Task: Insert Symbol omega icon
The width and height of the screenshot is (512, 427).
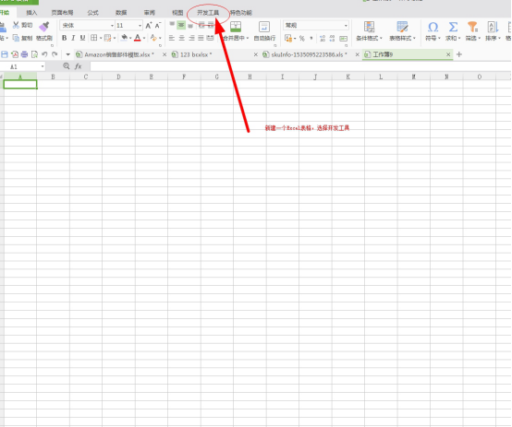Action: 433,27
